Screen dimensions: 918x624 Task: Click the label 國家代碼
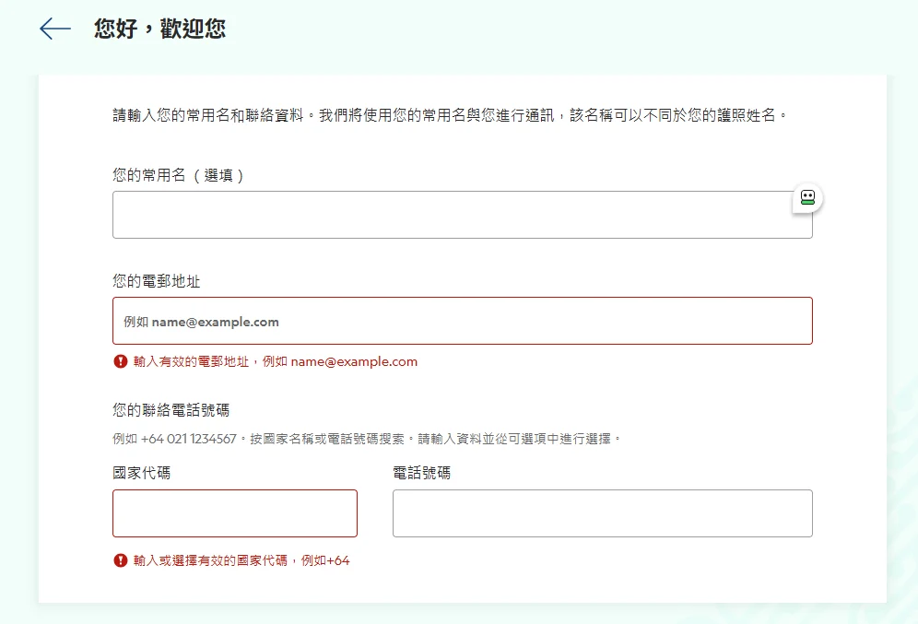coord(142,473)
